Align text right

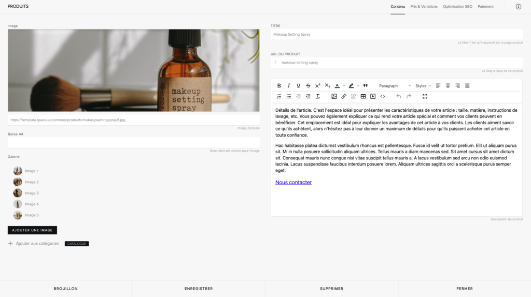pos(457,86)
